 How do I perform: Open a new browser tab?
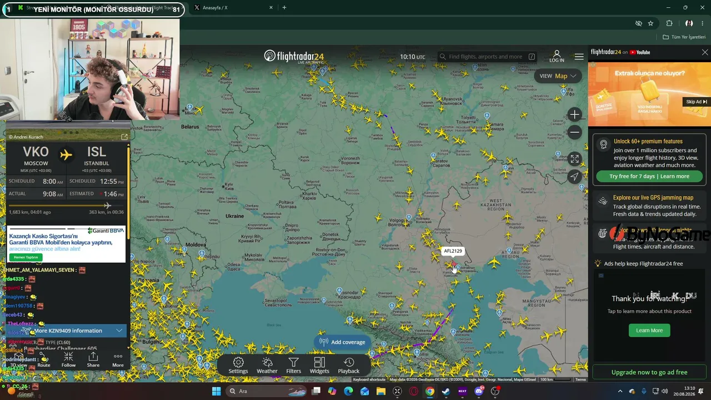click(x=284, y=8)
